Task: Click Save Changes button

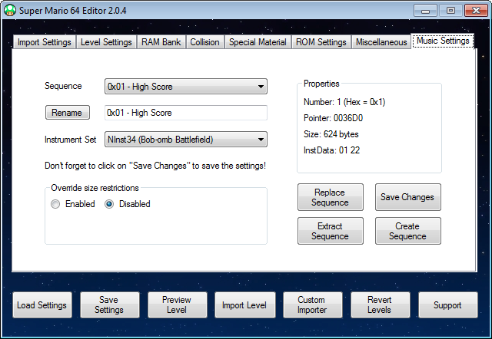Action: point(407,197)
